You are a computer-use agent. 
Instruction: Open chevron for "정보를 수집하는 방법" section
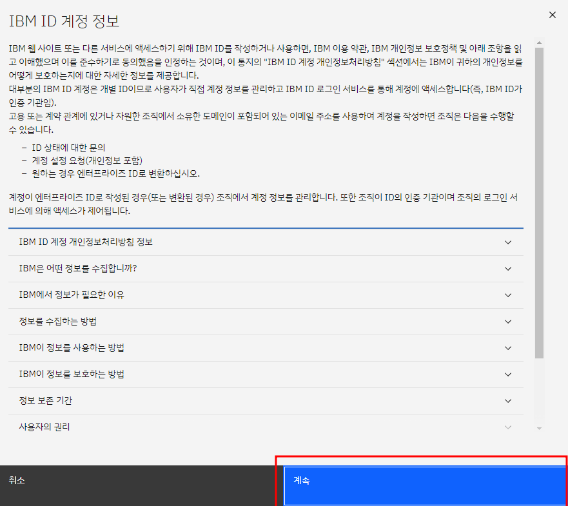[x=508, y=321]
